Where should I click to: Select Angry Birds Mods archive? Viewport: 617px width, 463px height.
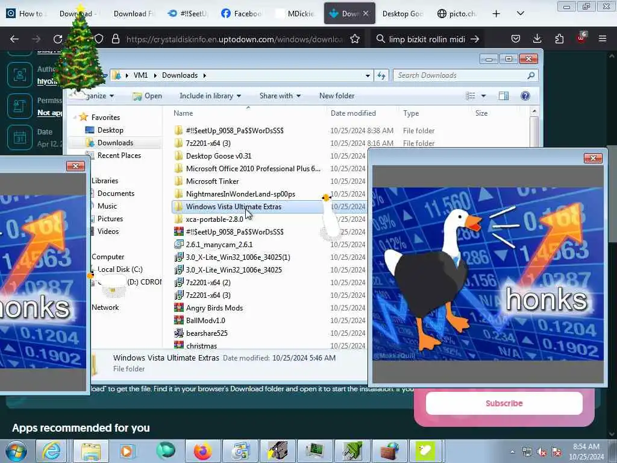click(214, 308)
